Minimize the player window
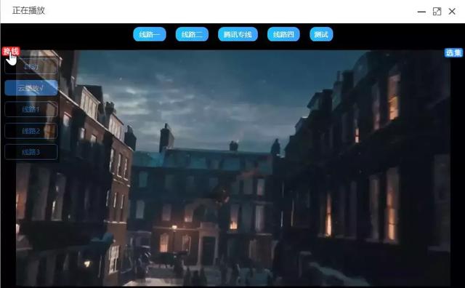Screen dimensions: 465x288 [x=421, y=12]
